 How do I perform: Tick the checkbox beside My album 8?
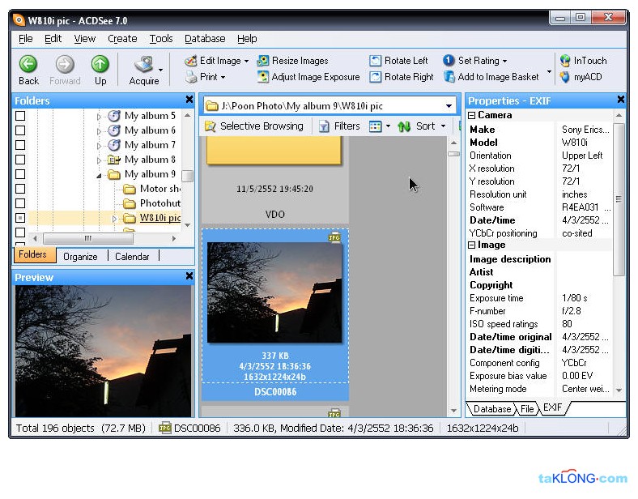[20, 160]
